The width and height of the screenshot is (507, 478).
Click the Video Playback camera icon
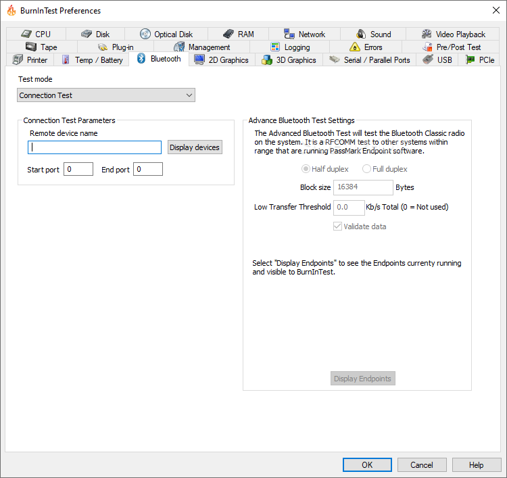(427, 34)
